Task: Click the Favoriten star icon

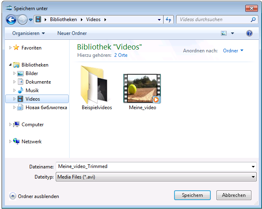Action: [16, 47]
